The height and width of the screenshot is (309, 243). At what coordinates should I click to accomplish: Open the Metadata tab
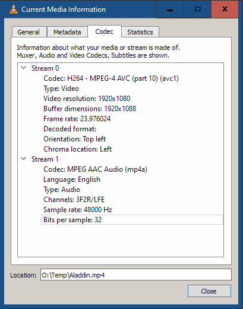click(x=67, y=32)
